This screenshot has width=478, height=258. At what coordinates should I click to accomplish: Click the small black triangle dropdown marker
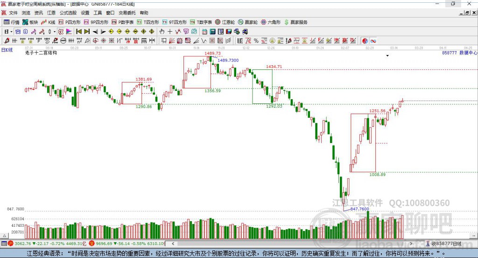[x=387, y=56]
